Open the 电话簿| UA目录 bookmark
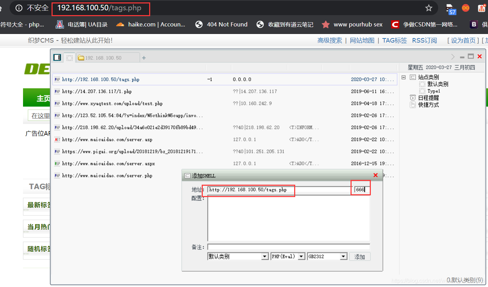488x287 pixels. (x=82, y=24)
